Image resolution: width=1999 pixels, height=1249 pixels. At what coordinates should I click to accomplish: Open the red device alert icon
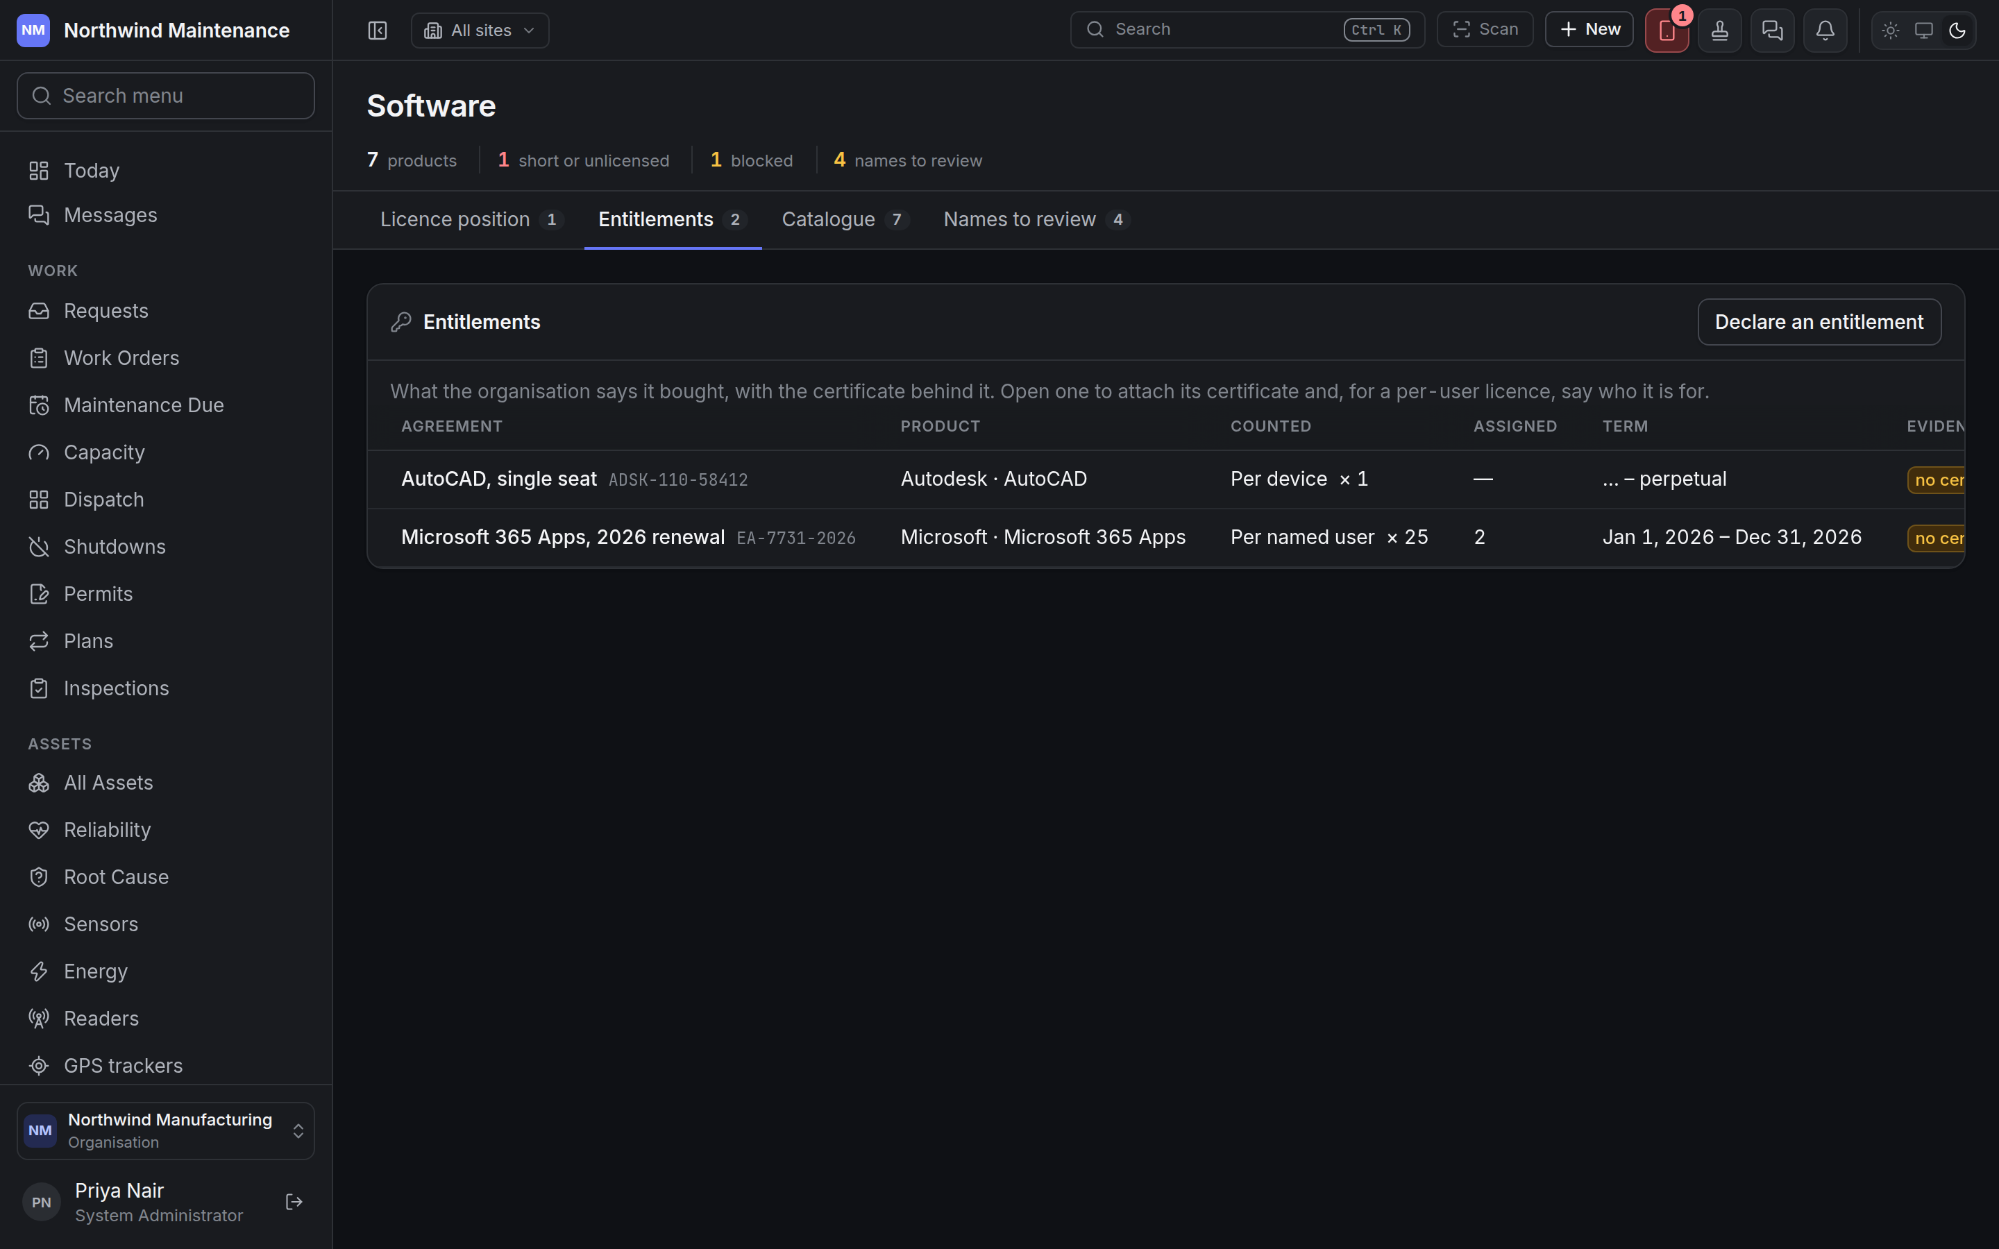[1667, 31]
